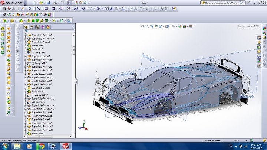This screenshot has height=150, width=267.
Task: Click the Point sketch tool icon
Action: tap(103, 9)
